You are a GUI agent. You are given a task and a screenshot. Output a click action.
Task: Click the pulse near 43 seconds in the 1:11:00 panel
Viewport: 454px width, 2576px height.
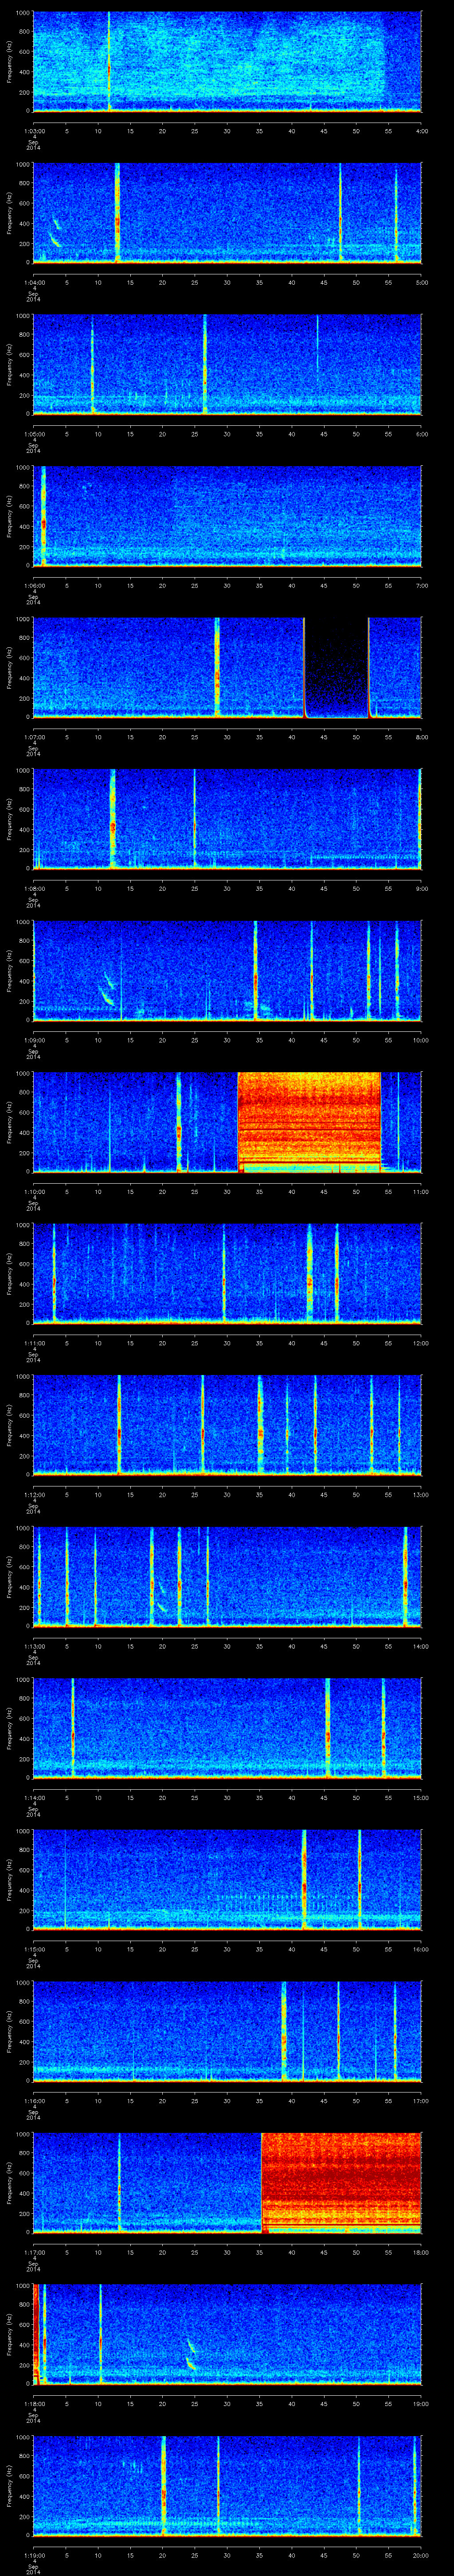(310, 1272)
